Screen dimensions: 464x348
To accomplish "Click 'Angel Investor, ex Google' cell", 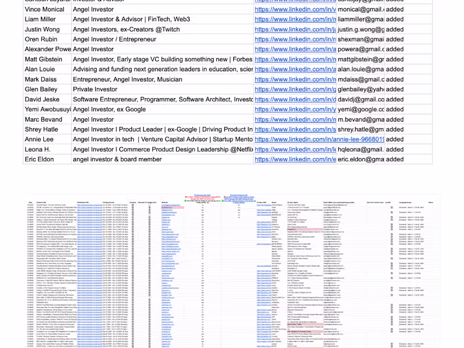I will click(162, 110).
